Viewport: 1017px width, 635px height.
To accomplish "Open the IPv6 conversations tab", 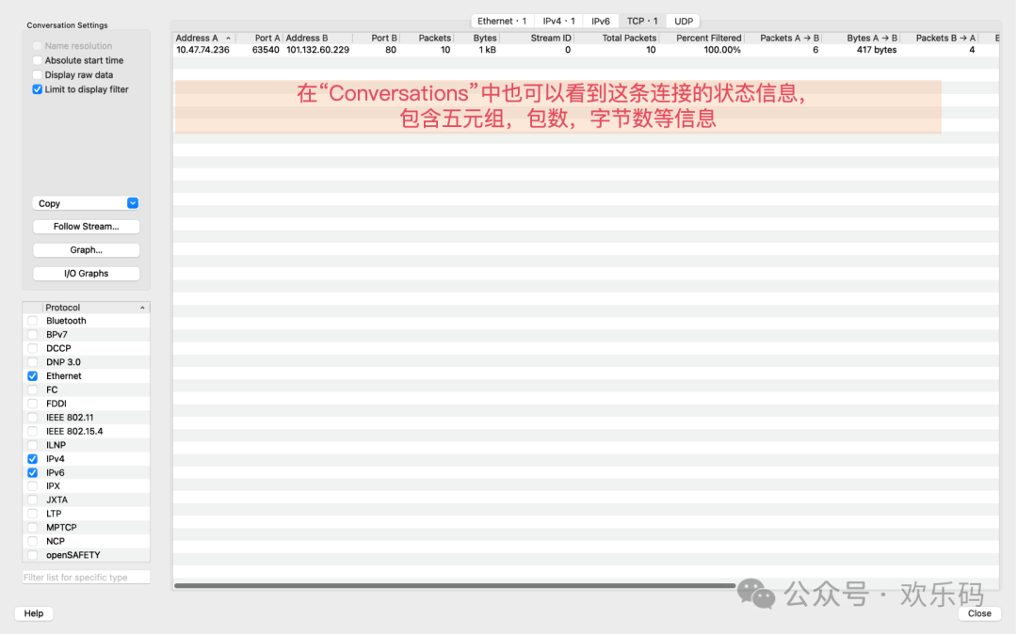I will pyautogui.click(x=600, y=20).
